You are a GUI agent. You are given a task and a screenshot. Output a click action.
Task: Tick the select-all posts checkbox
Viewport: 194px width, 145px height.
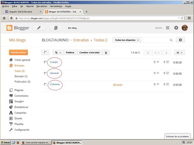coord(45,53)
